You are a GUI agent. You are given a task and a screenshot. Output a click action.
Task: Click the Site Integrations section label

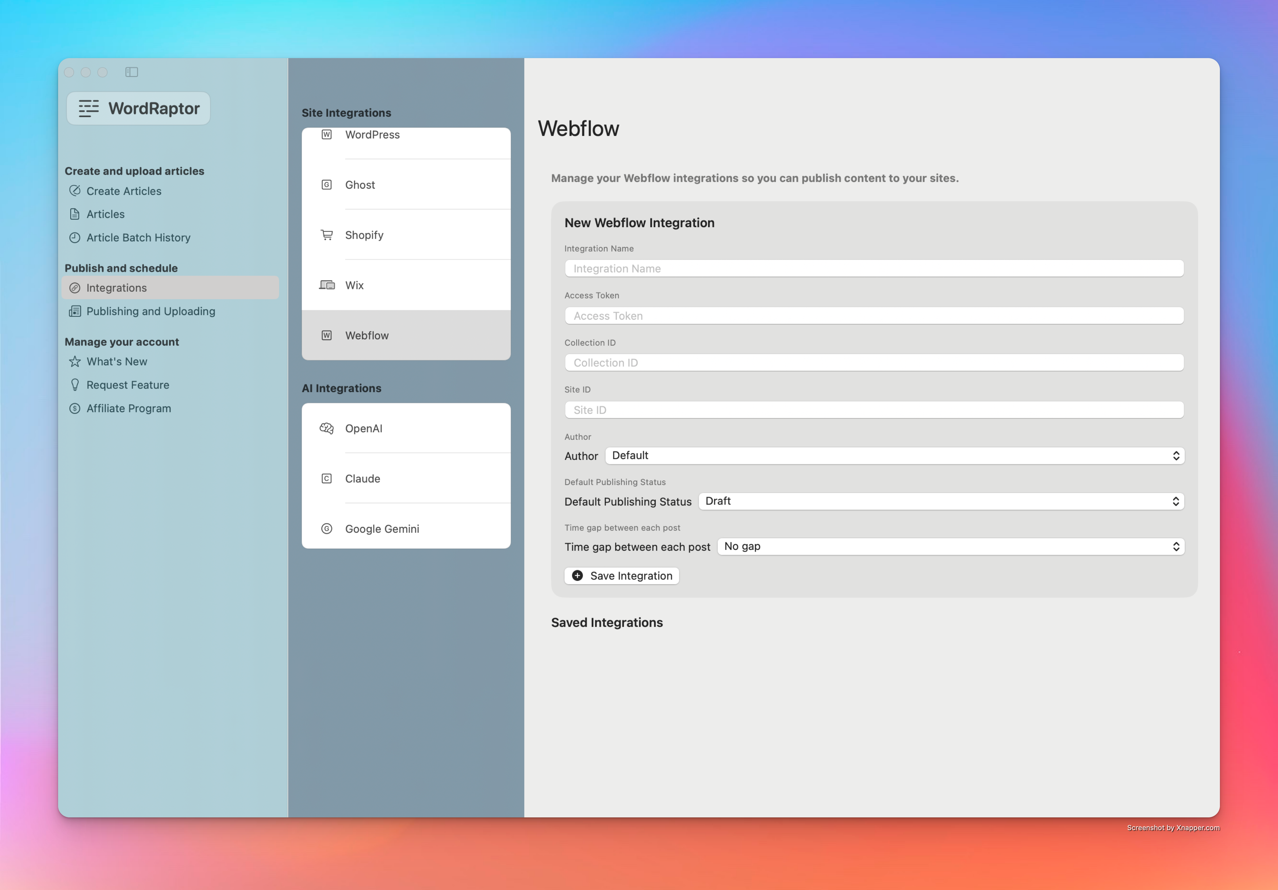click(x=346, y=113)
